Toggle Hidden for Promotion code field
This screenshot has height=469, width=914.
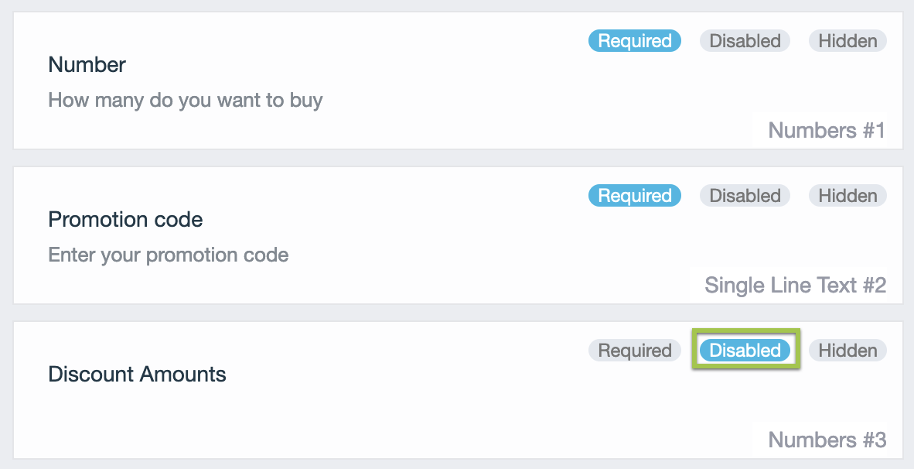point(847,196)
